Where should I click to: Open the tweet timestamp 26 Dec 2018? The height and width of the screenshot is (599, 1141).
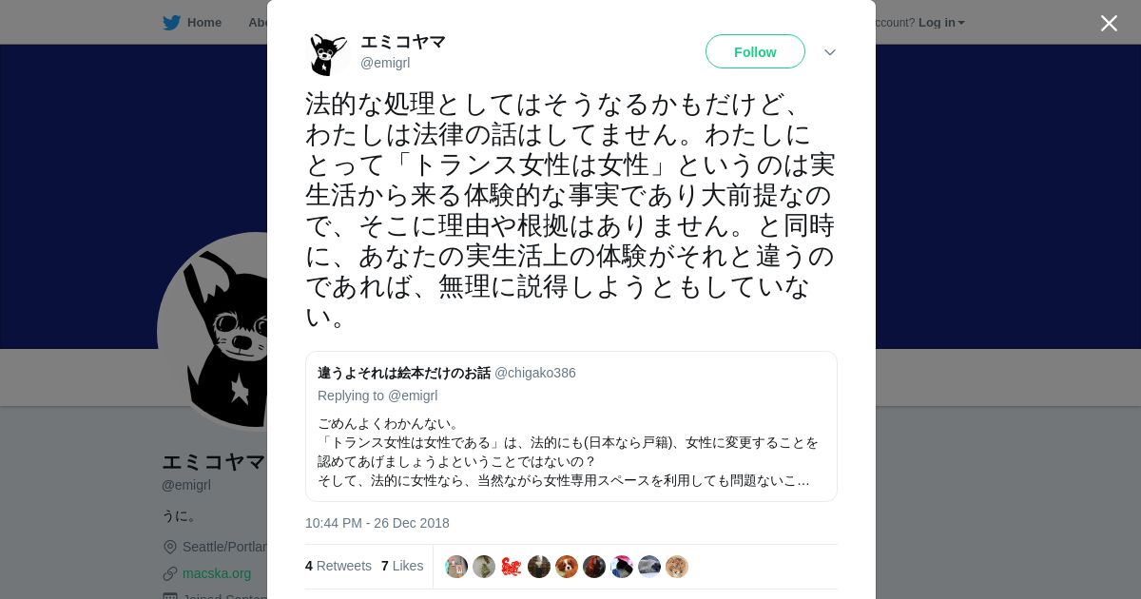pos(377,523)
